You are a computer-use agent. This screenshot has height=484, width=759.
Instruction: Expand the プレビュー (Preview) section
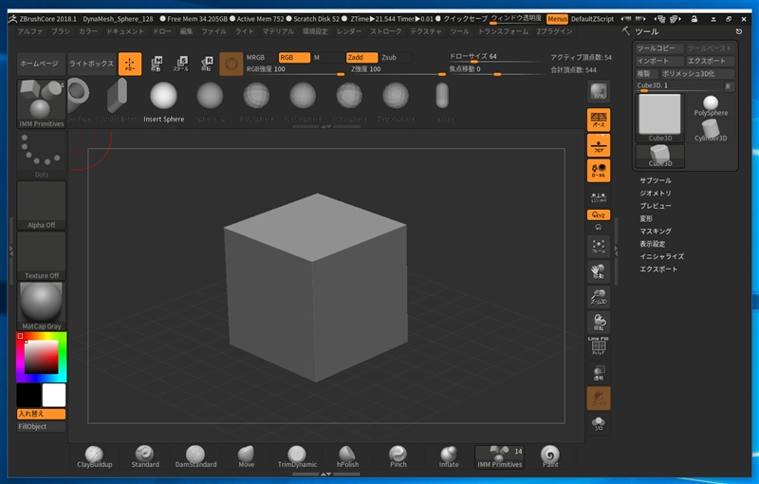656,206
